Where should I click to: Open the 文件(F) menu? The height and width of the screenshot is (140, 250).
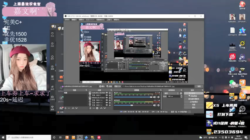(67, 20)
